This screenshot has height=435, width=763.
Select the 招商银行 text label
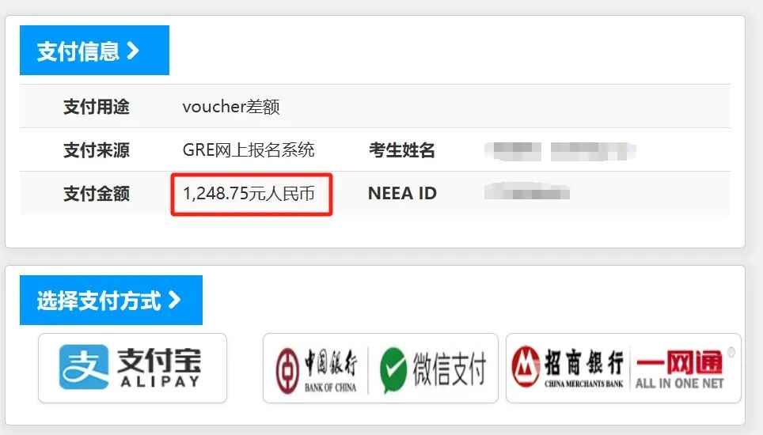coord(584,362)
